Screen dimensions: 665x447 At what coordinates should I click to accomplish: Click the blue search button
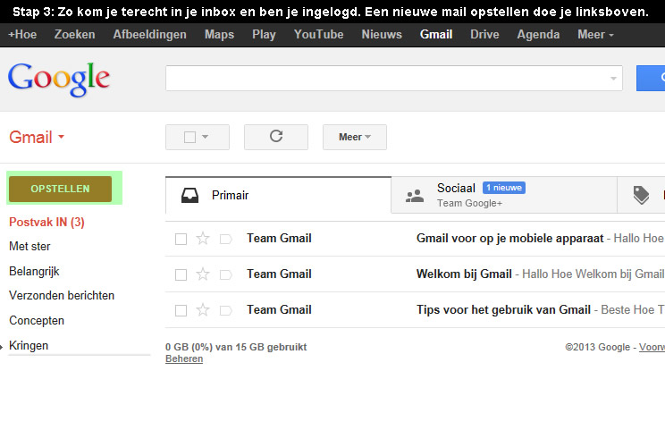[651, 78]
